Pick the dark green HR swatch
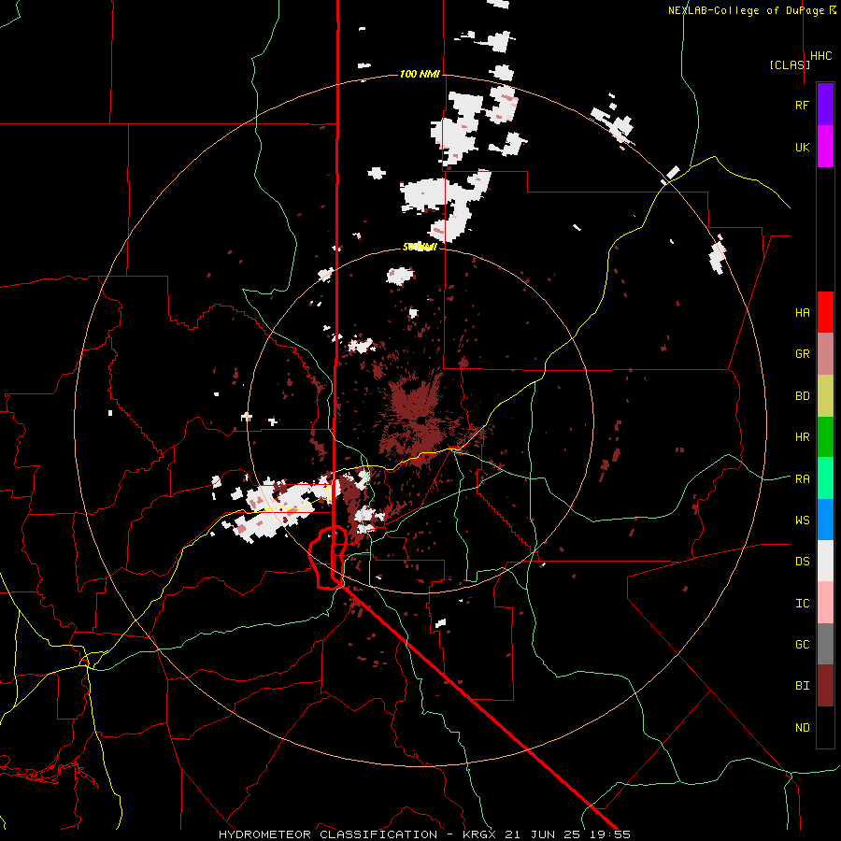This screenshot has height=841, width=841. click(x=825, y=436)
